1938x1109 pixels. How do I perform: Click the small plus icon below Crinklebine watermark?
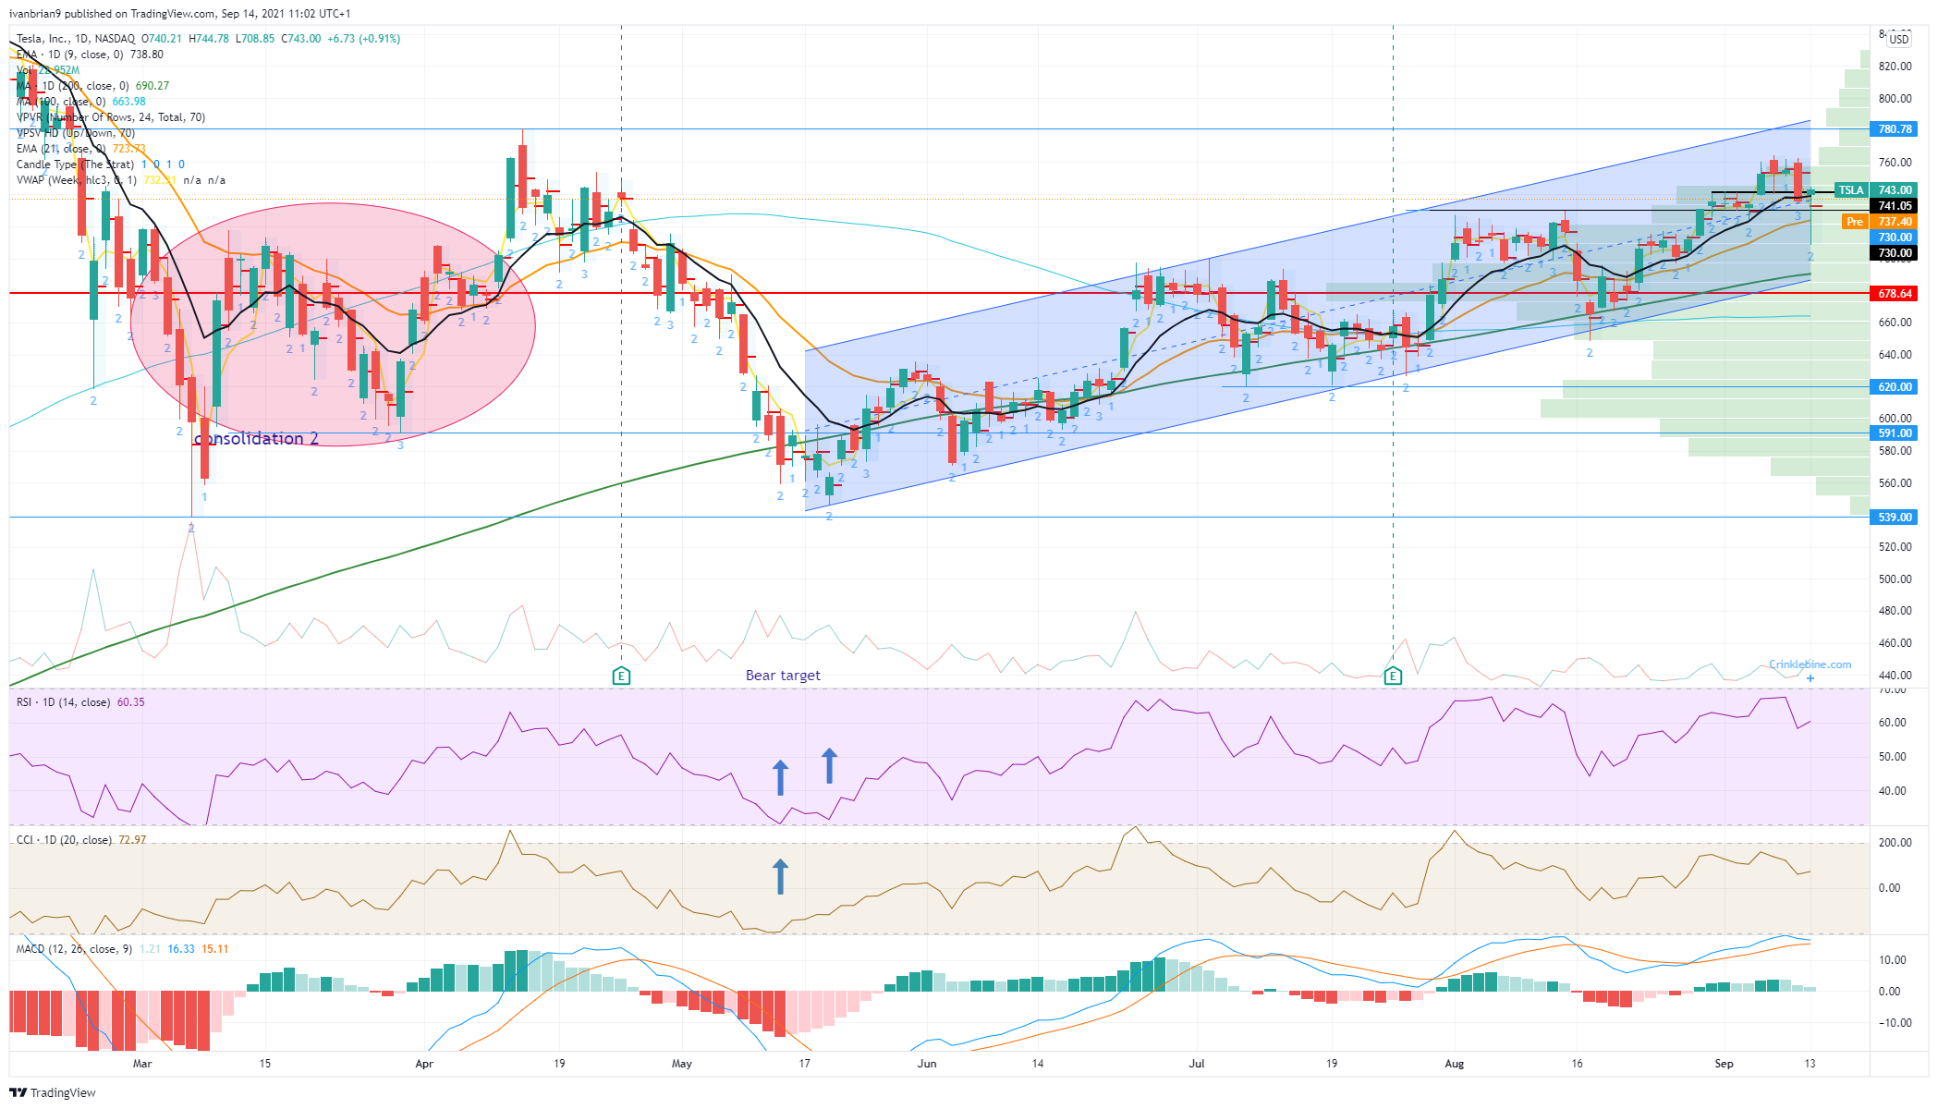(x=1810, y=678)
